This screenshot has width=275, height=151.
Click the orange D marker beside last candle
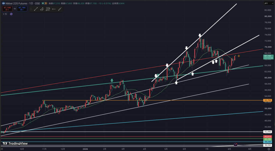point(239,56)
